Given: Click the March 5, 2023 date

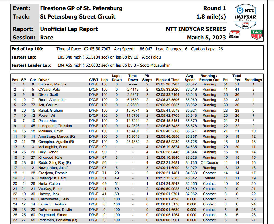Looking at the screenshot, I should (x=206, y=38).
